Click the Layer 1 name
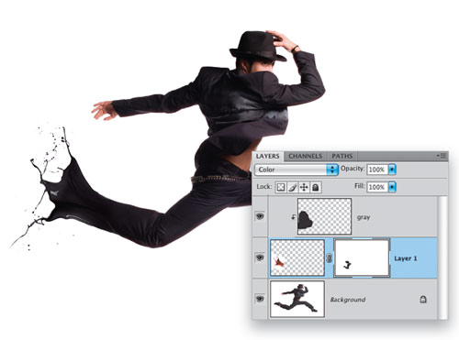The image size is (459, 340). (x=406, y=258)
